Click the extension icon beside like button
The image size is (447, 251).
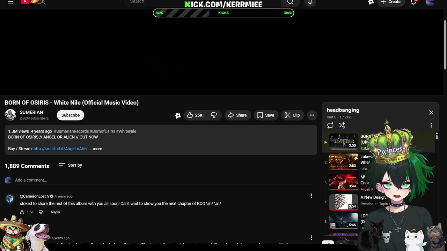pos(178,115)
